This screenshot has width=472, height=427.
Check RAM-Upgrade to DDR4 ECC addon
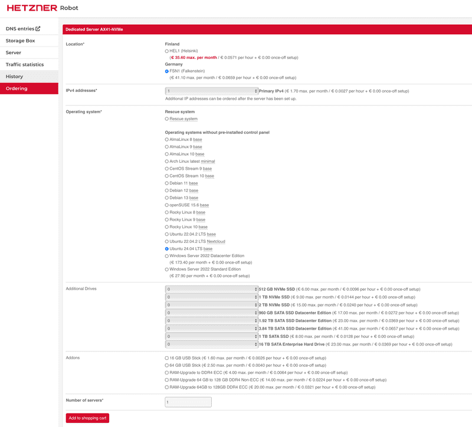(x=167, y=373)
